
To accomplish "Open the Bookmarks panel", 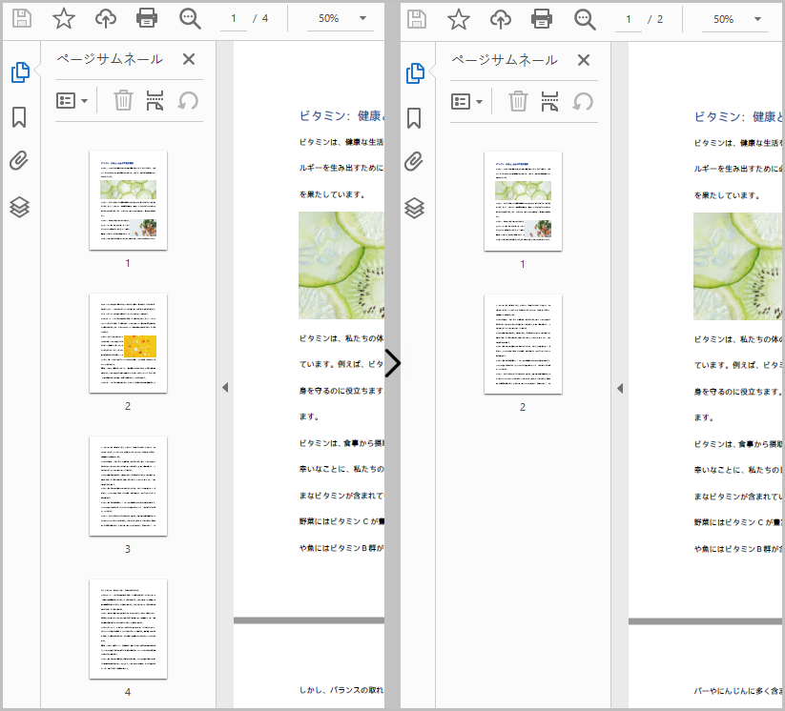I will 21,118.
